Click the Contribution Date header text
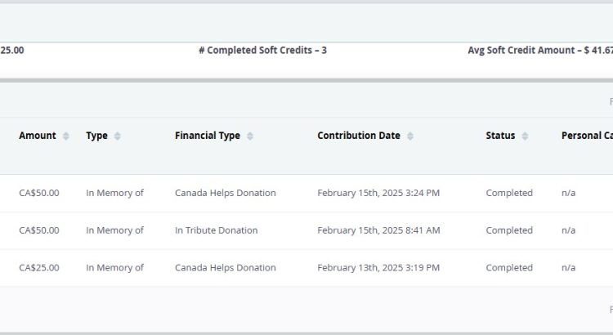The width and height of the screenshot is (613, 335). [359, 136]
